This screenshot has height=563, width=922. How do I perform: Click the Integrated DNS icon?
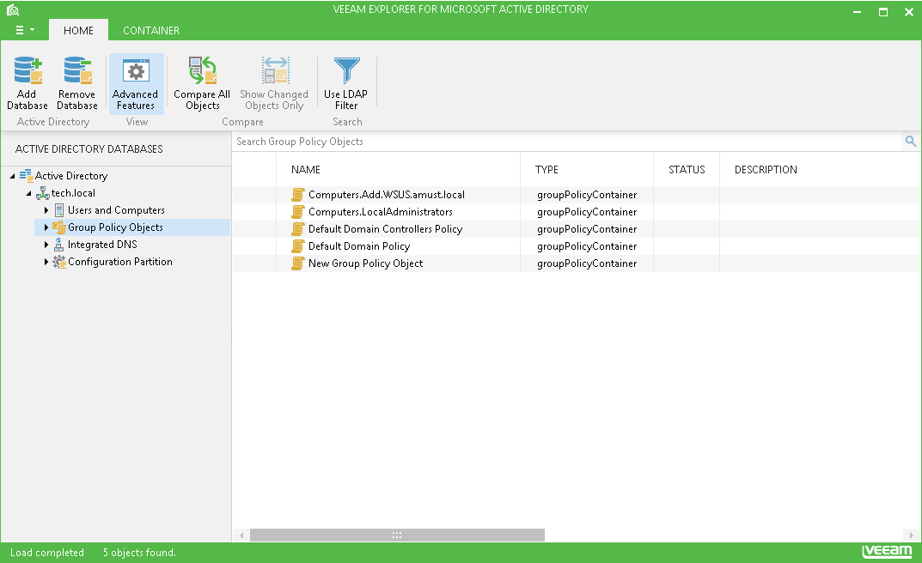coord(58,245)
